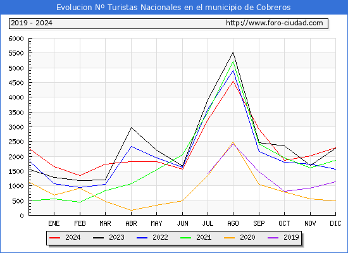348x253 pixels.
Task: Click the DIC month label
Action: pos(335,223)
